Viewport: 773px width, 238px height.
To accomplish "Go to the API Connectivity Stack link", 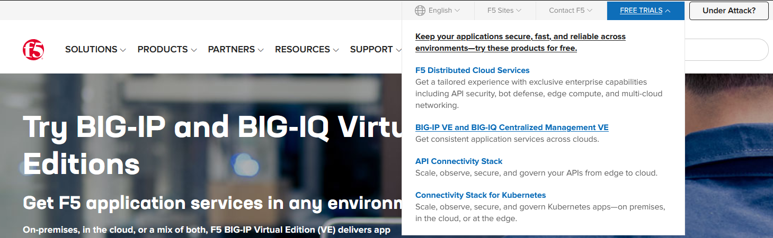I will 459,161.
